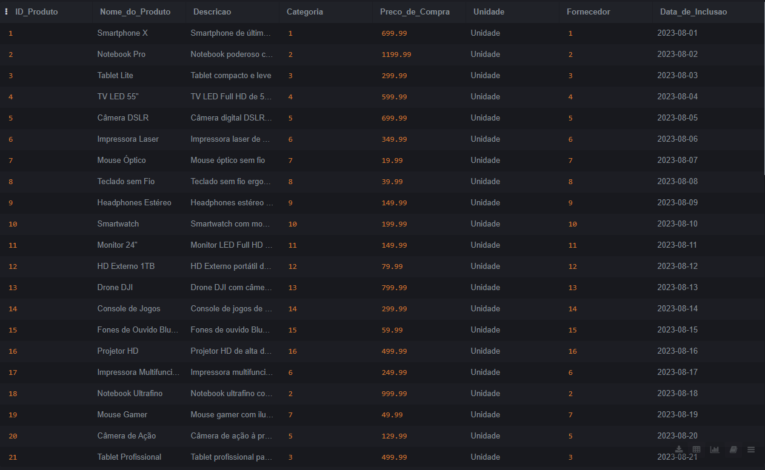Click the Preco_de_Compra column header

pyautogui.click(x=415, y=12)
